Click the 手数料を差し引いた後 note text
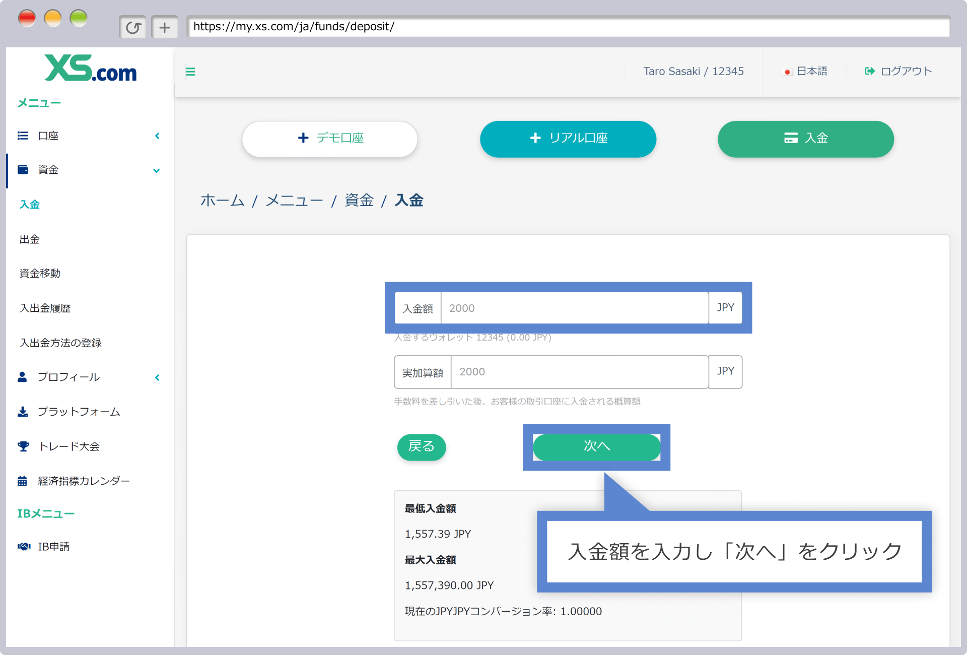Viewport: 967px width, 655px height. [517, 402]
